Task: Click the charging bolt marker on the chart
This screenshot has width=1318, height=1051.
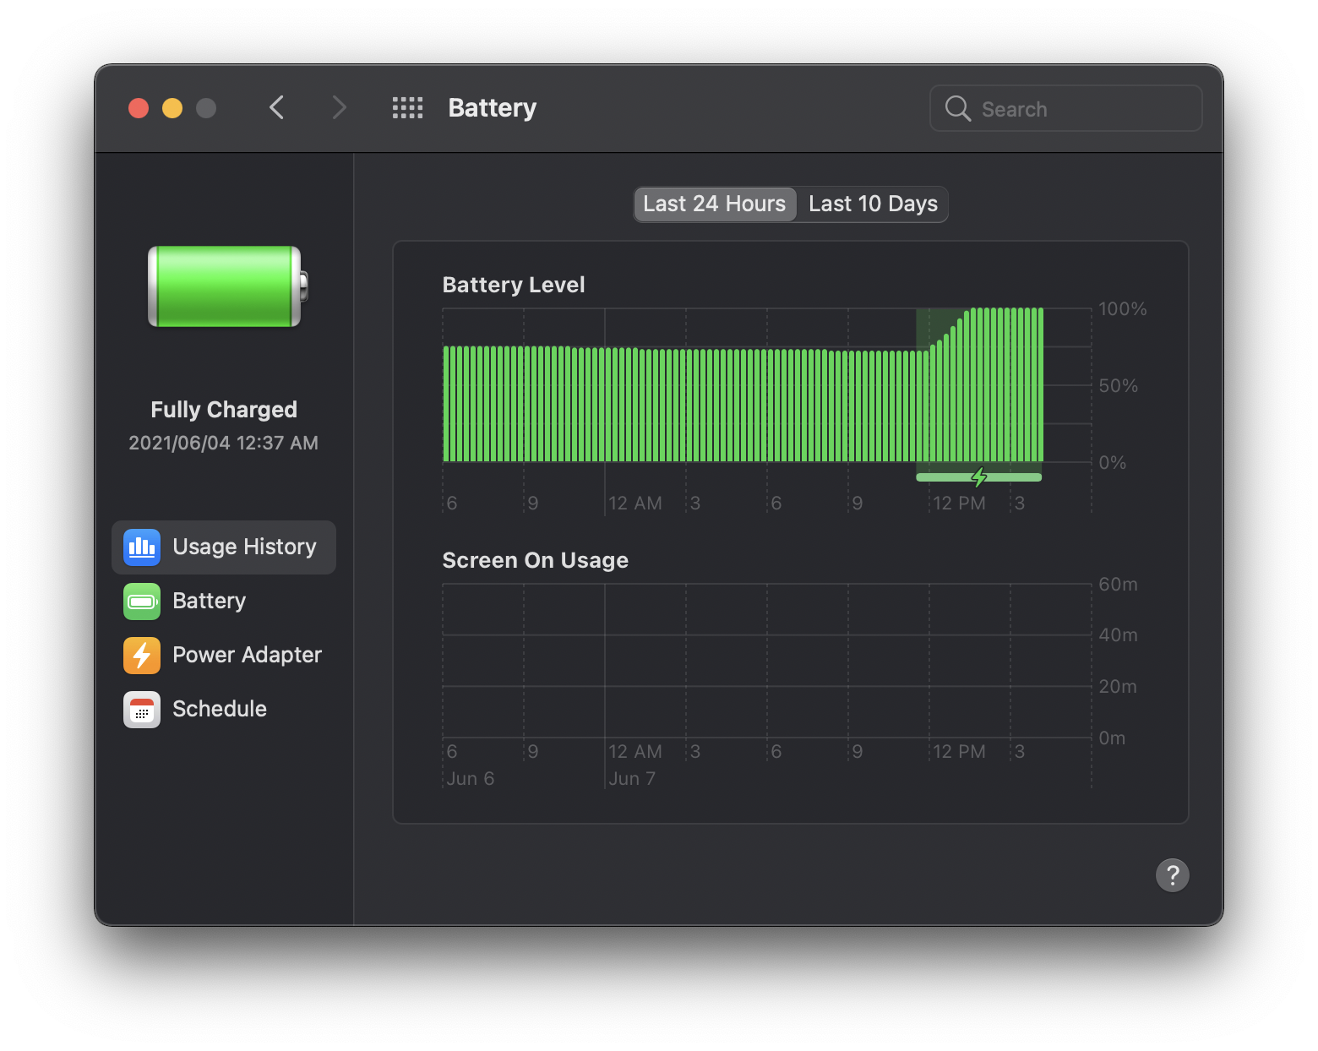Action: [x=979, y=477]
